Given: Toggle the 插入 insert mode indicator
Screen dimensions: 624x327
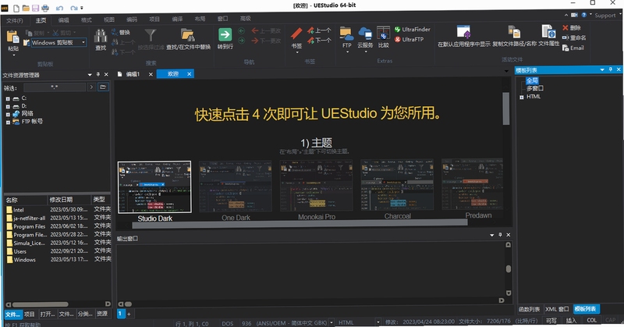Looking at the screenshot, I should pyautogui.click(x=571, y=320).
